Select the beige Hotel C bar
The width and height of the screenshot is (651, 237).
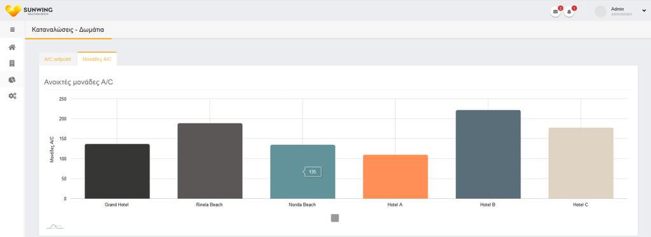click(x=581, y=163)
